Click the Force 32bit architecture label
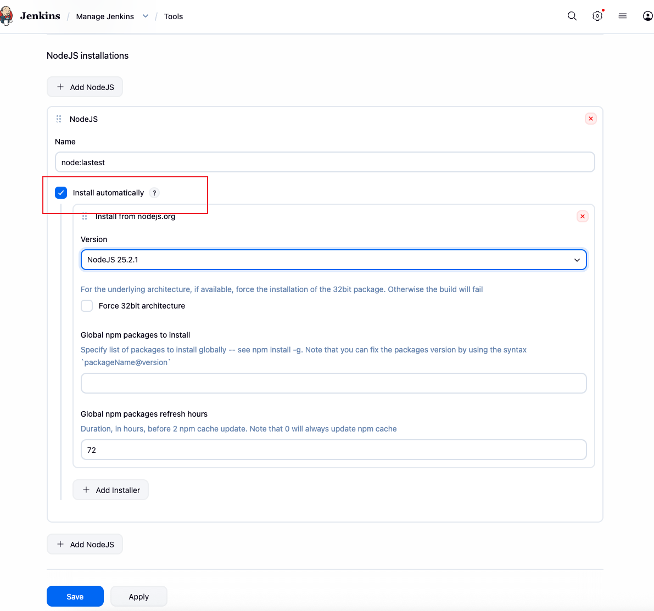 tap(142, 306)
